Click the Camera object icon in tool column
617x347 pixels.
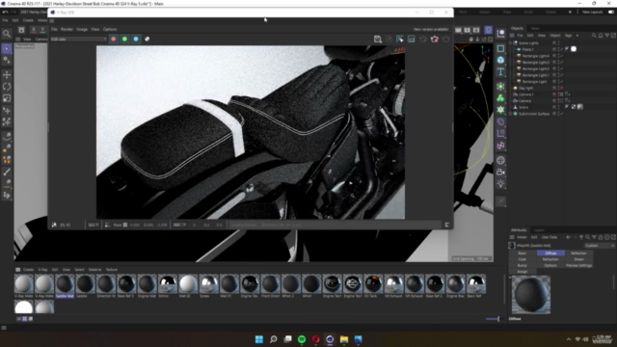tap(500, 172)
